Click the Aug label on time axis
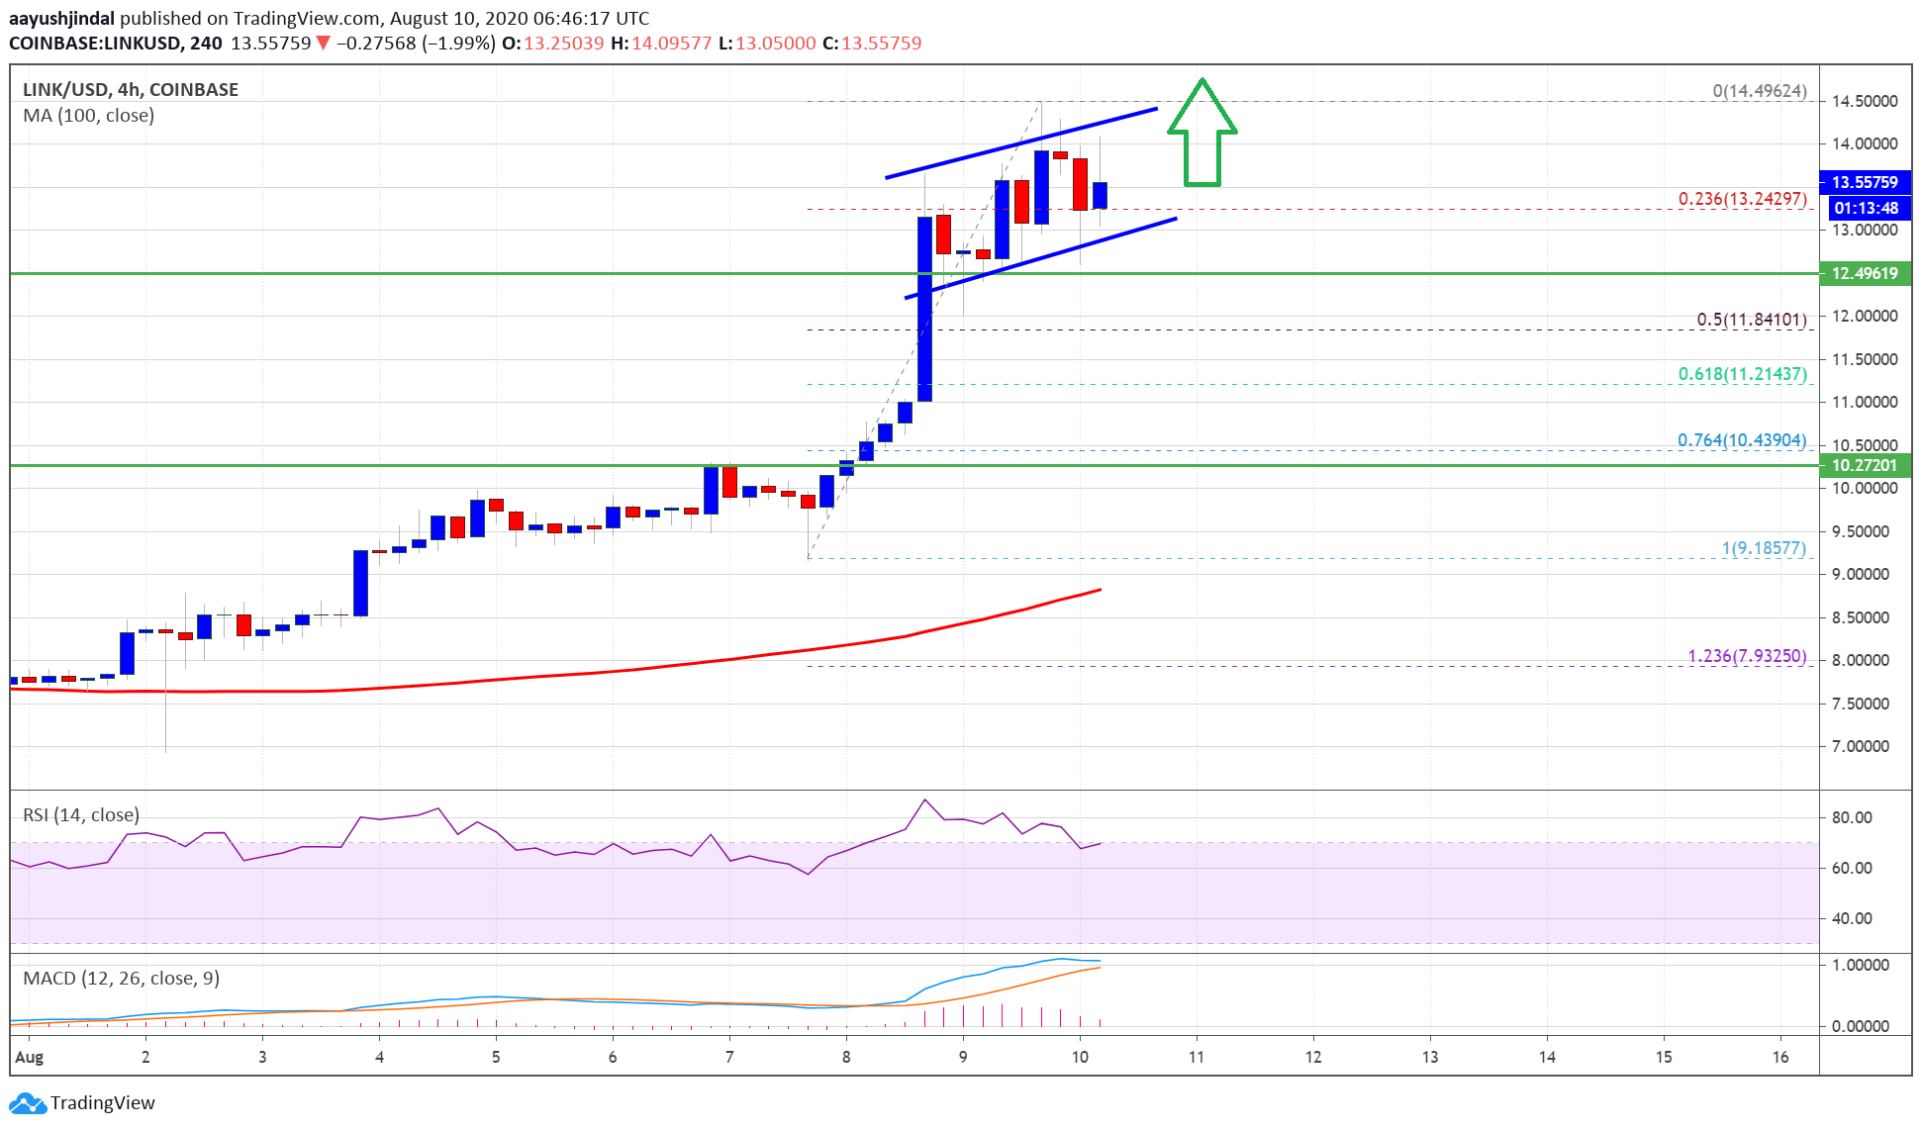Viewport: 1922px width, 1130px height. pyautogui.click(x=30, y=1057)
